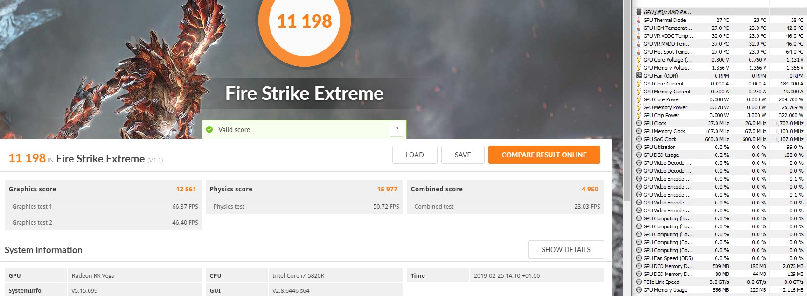Viewport: 807px width, 296px height.
Task: Click the Intel Core i7-5820K CPU value
Action: pos(299,276)
